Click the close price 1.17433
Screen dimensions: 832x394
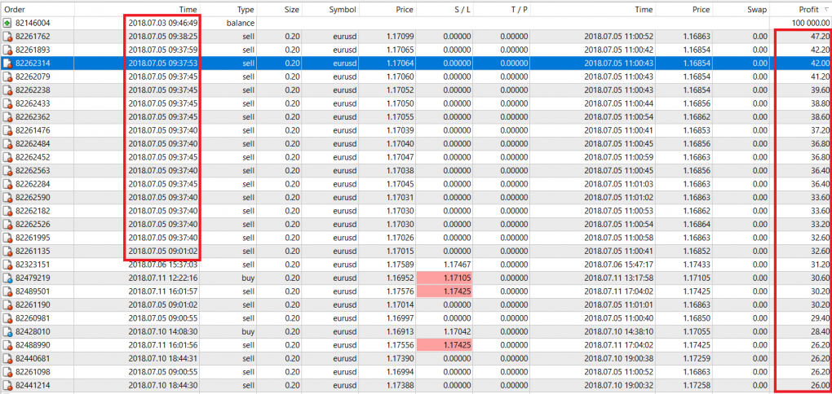695,265
